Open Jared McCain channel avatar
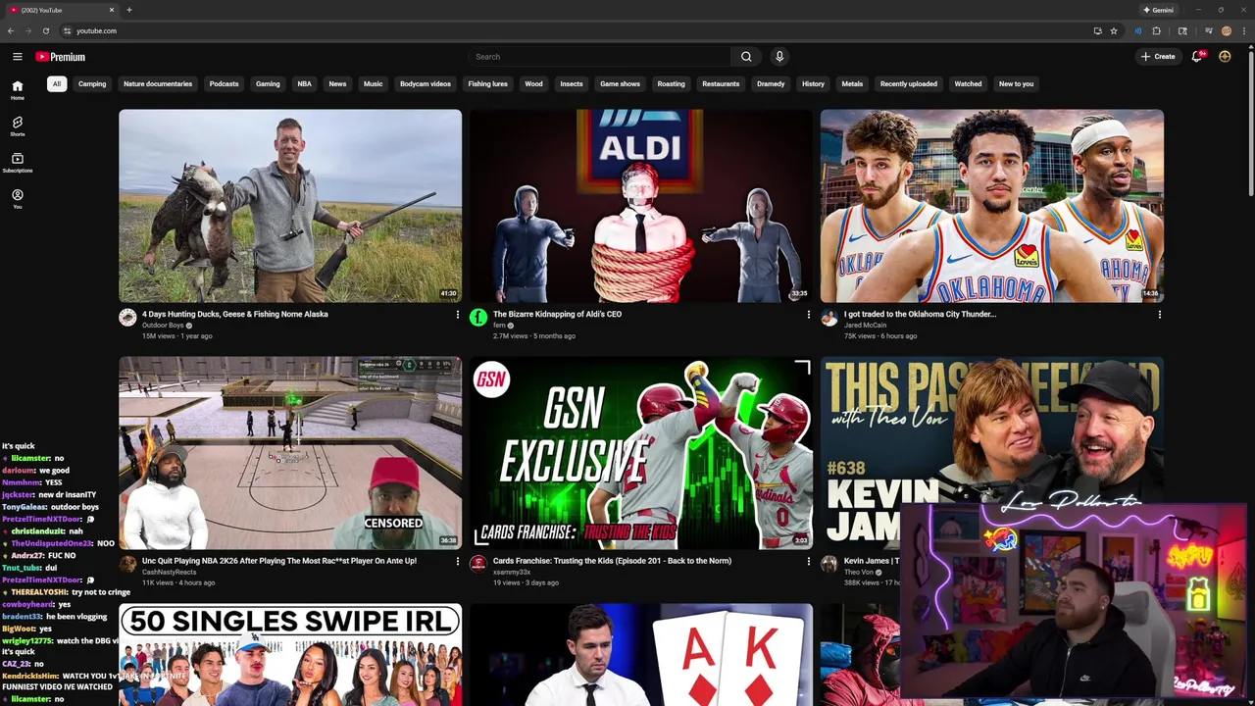Viewport: 1255px width, 706px height. pos(829,317)
